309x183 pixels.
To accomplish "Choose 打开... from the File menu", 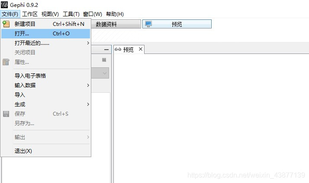I will click(x=46, y=34).
